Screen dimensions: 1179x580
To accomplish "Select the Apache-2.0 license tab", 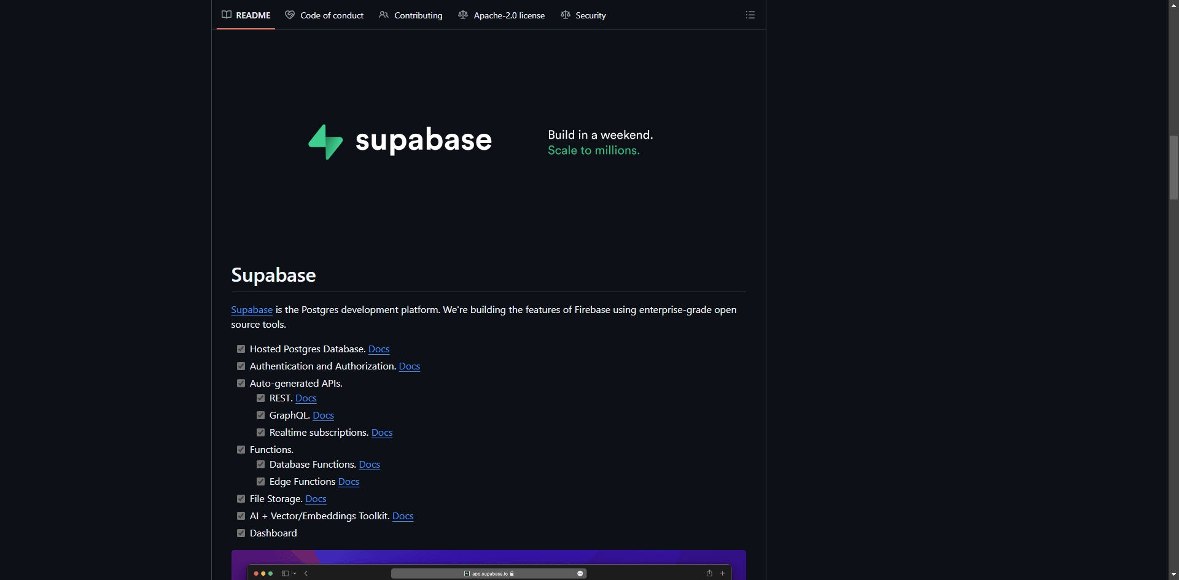I will click(502, 15).
